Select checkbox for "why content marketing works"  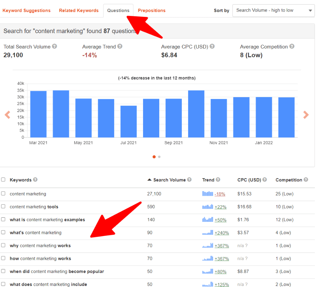pos(3,245)
